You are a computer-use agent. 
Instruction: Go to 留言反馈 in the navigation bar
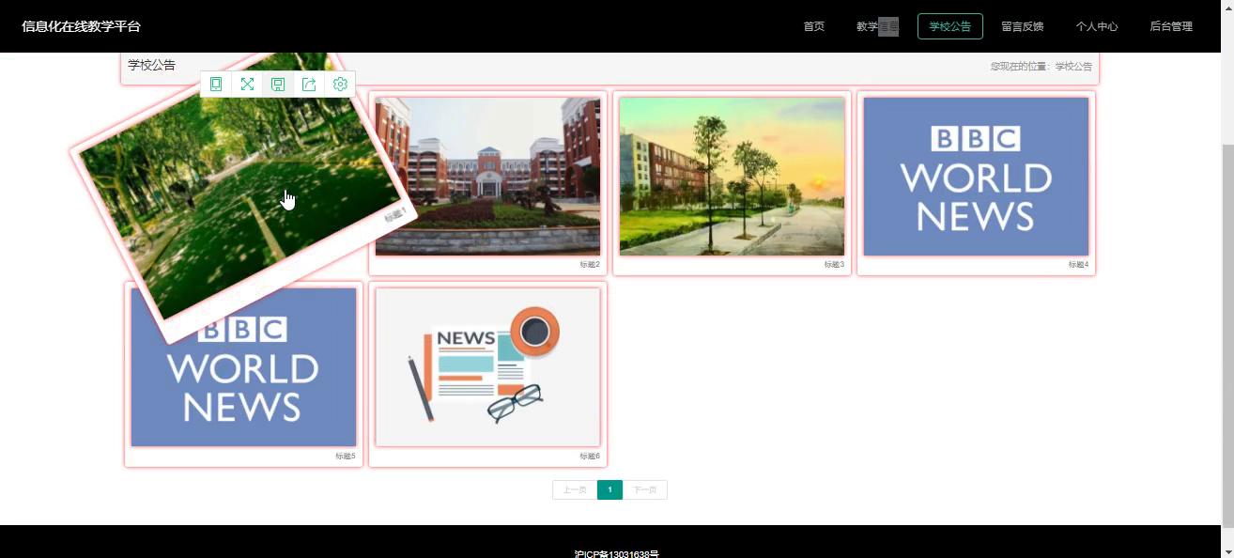click(x=1022, y=26)
